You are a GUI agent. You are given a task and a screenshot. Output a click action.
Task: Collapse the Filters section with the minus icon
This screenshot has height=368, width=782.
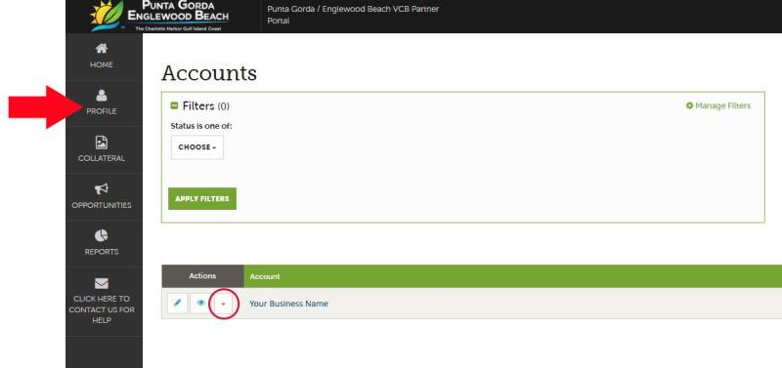174,105
